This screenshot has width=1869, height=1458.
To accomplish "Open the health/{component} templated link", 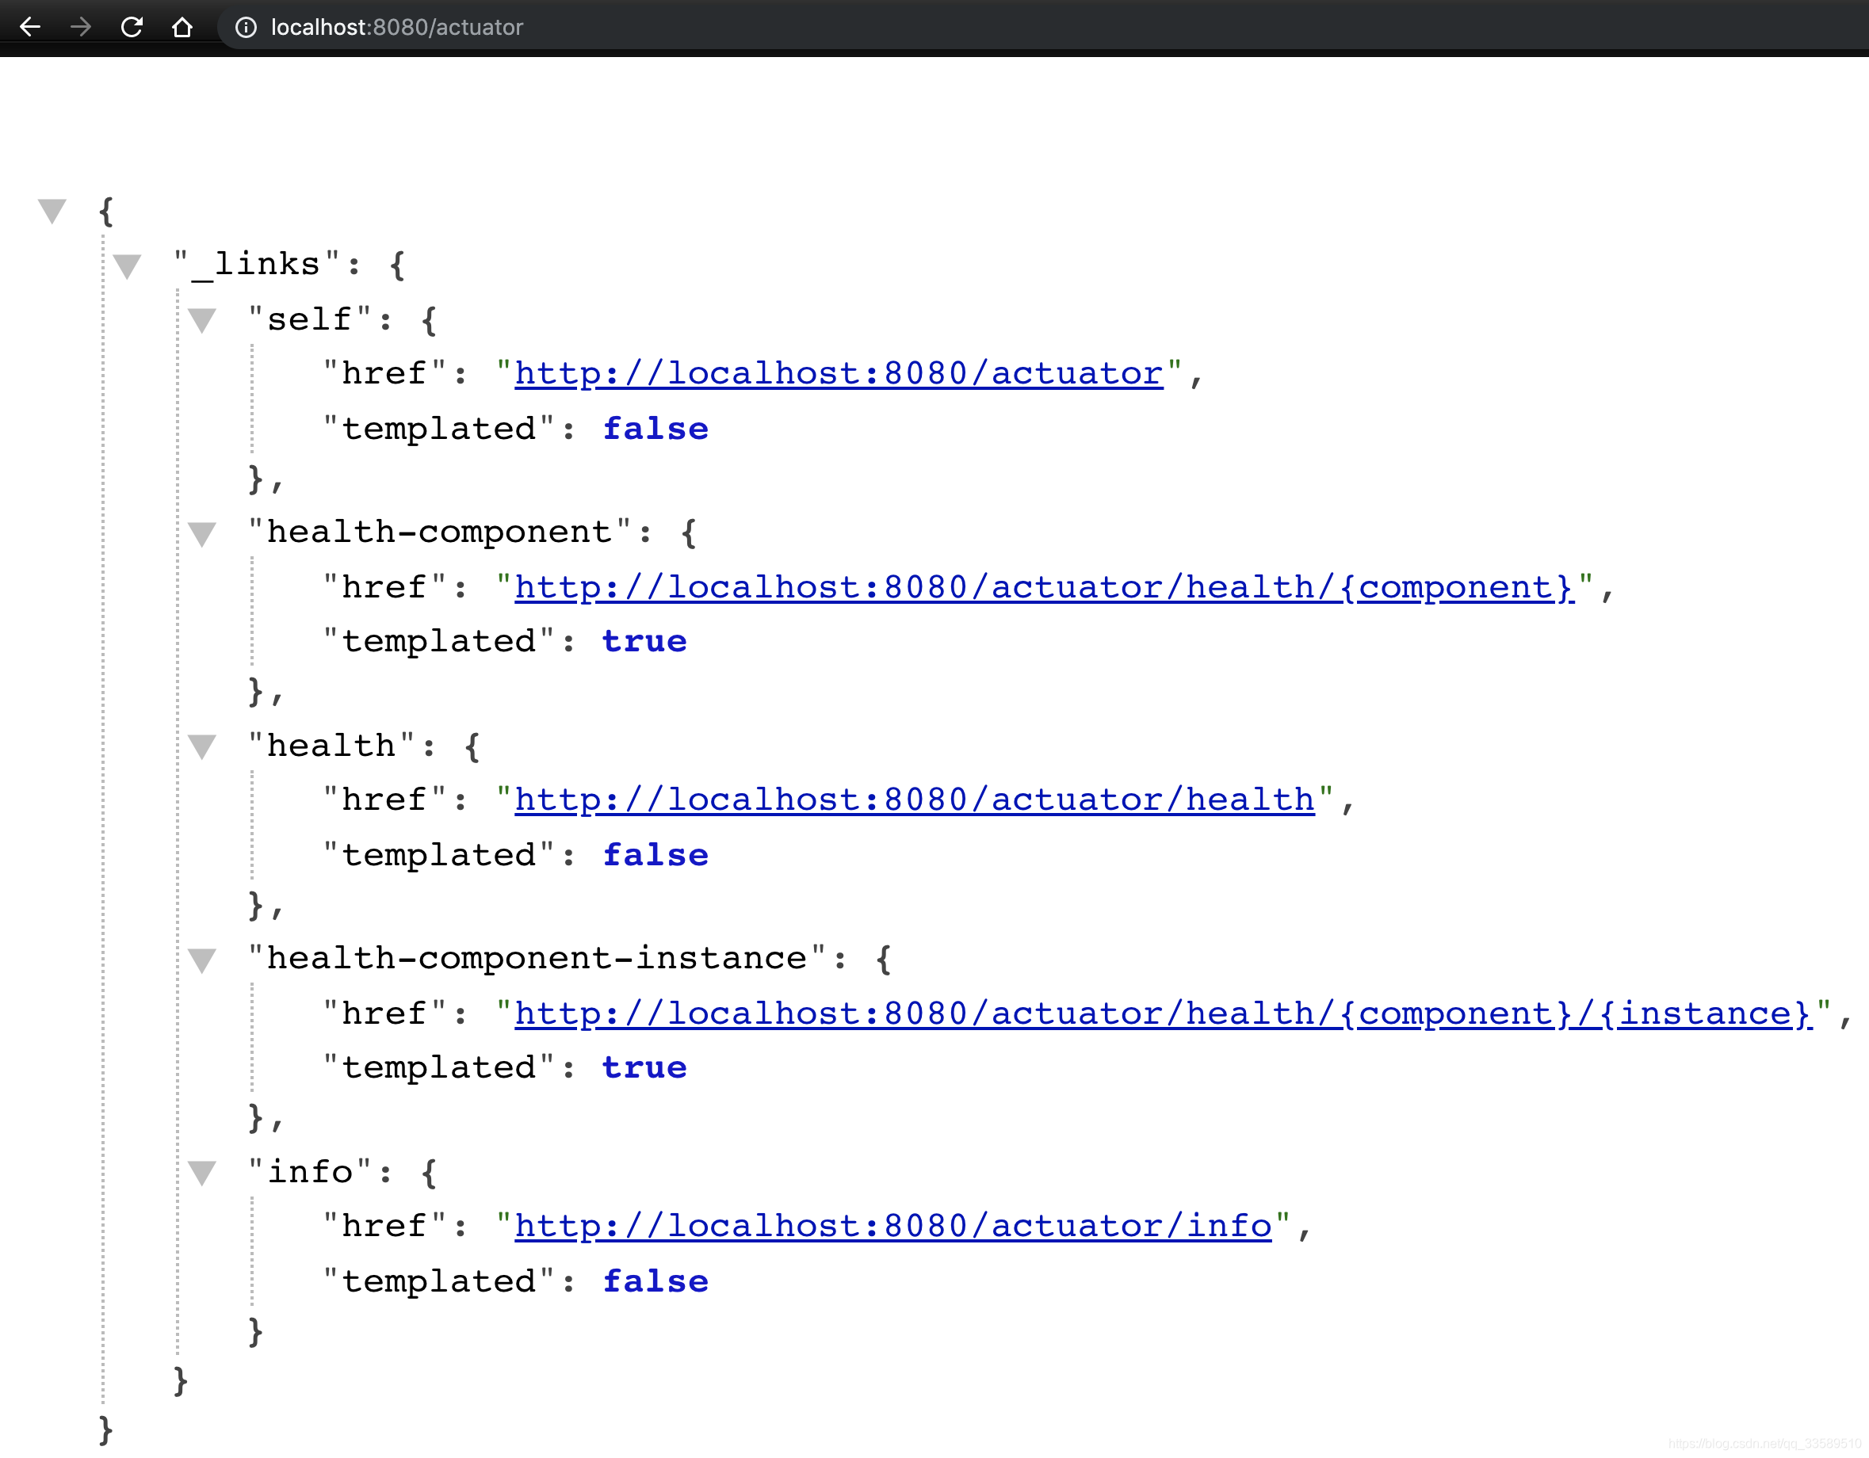I will (1043, 587).
